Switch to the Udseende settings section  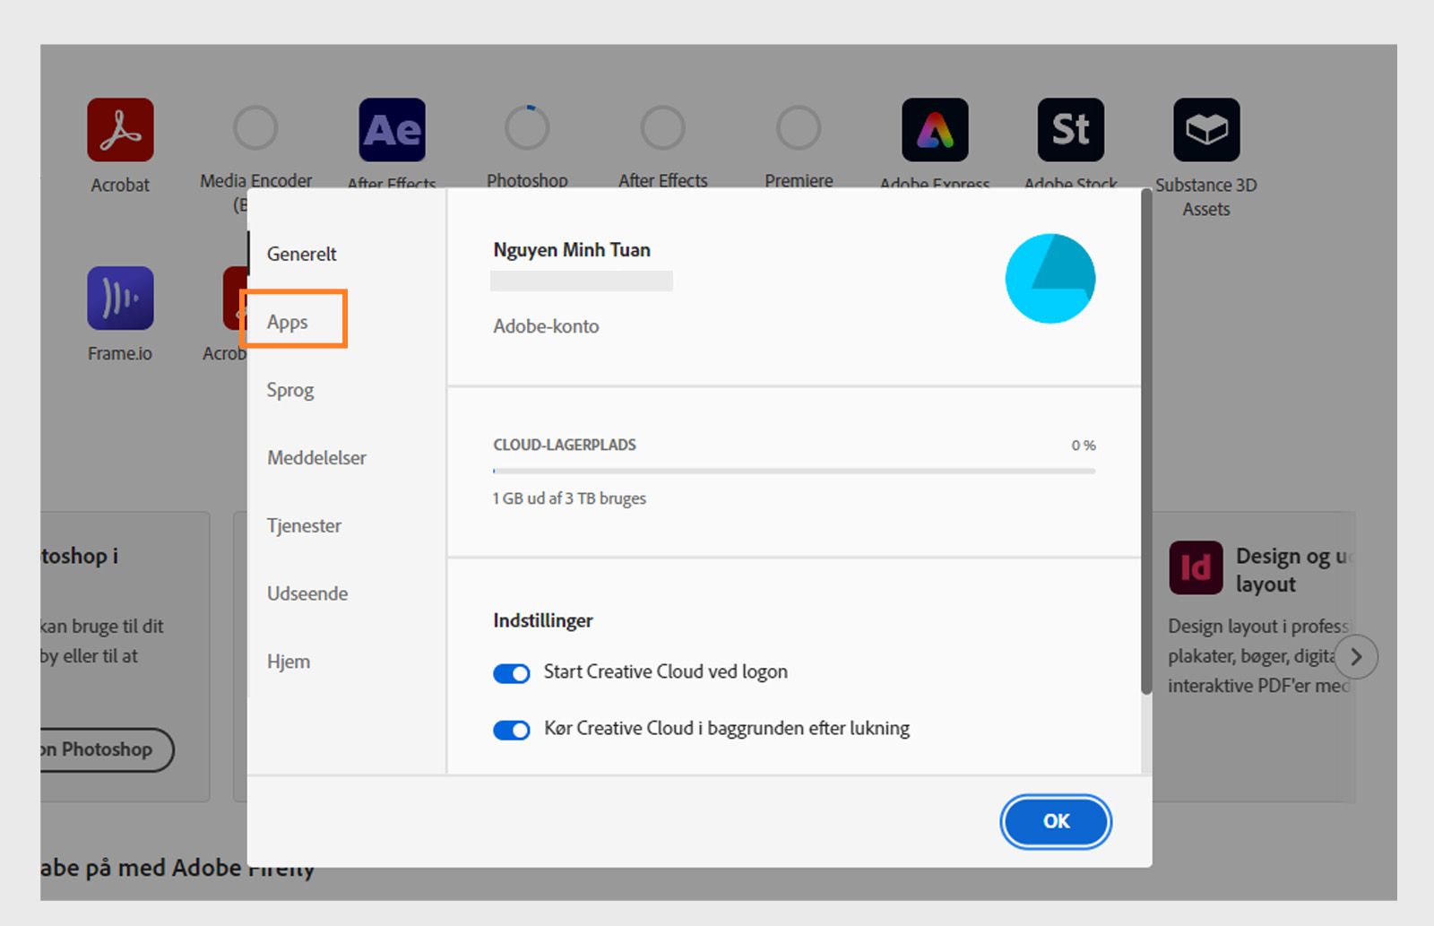point(307,593)
